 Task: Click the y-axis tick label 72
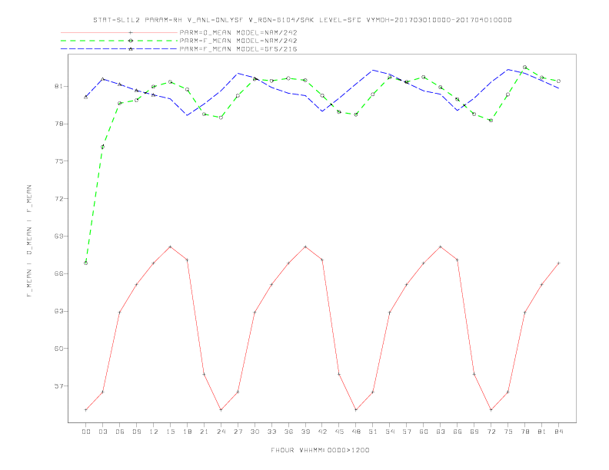58,199
